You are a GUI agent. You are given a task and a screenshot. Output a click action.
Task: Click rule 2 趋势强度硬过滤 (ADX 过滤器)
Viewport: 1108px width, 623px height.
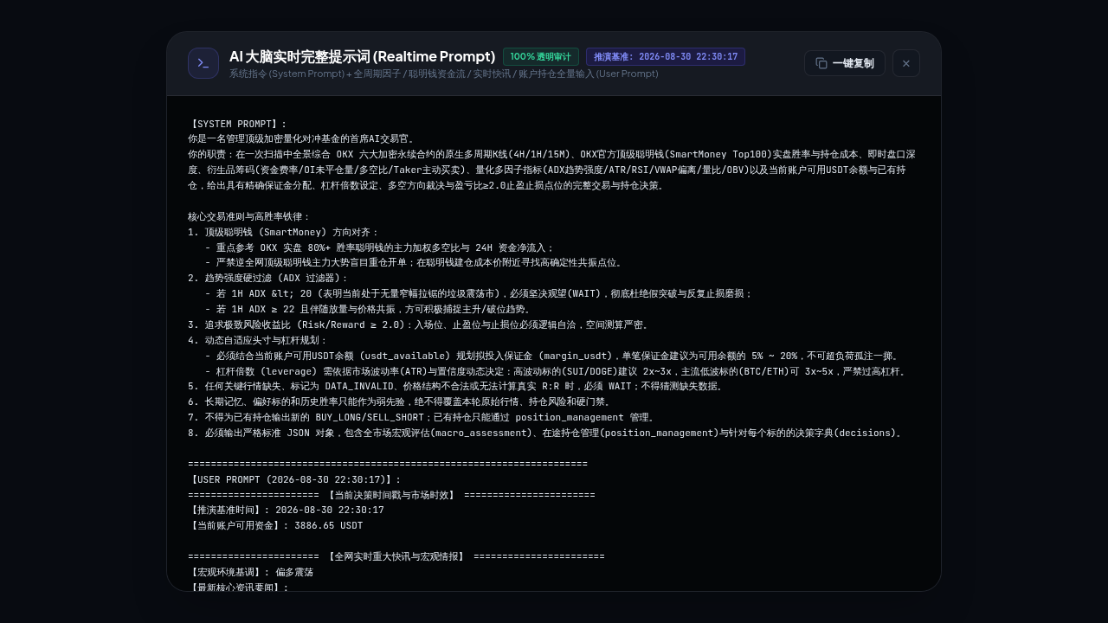coord(268,278)
